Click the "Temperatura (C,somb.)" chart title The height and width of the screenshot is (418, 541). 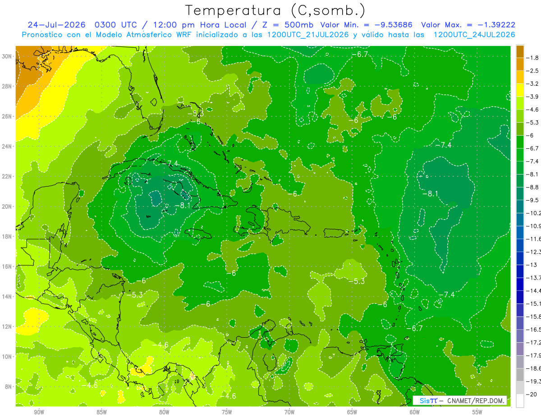[x=275, y=10]
